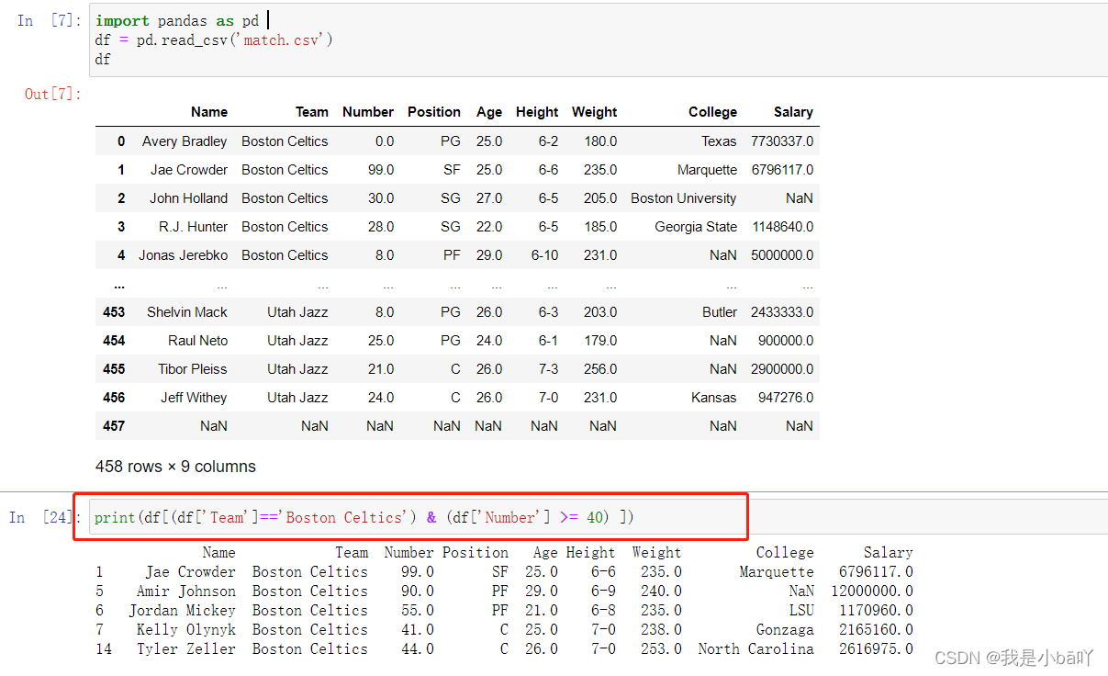Image resolution: width=1108 pixels, height=676 pixels.
Task: Click the "Jeff Withey" name cell
Action: click(194, 398)
